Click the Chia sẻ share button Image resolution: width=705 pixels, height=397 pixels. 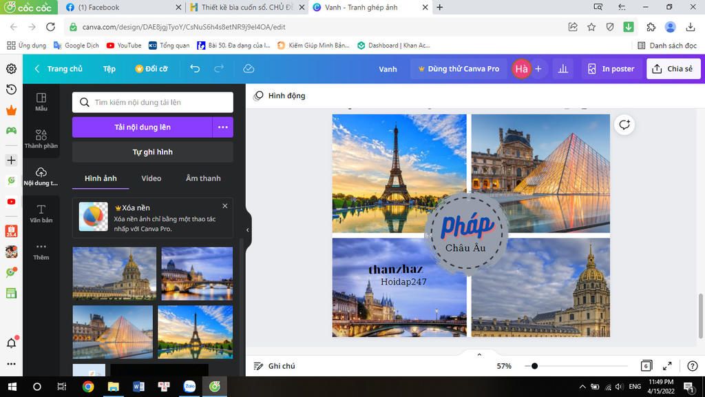pos(673,69)
